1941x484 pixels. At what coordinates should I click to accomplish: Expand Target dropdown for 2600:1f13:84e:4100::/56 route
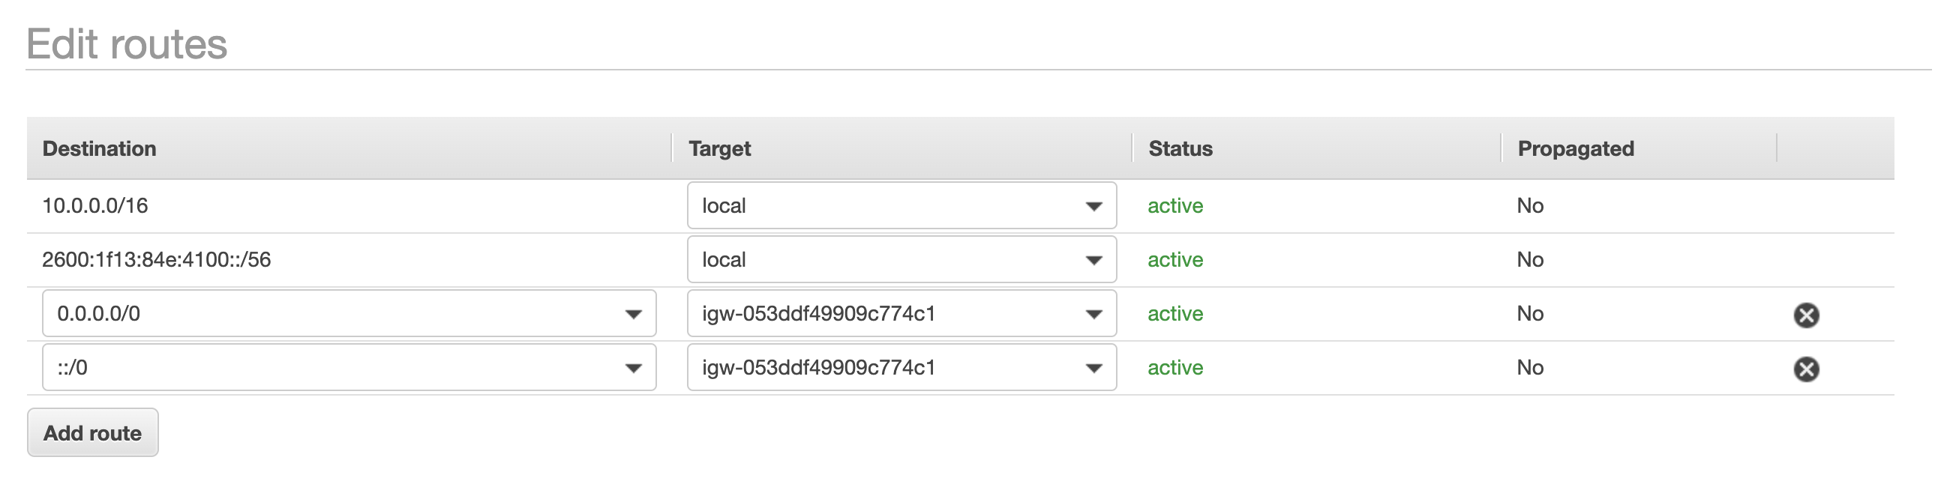coord(901,260)
